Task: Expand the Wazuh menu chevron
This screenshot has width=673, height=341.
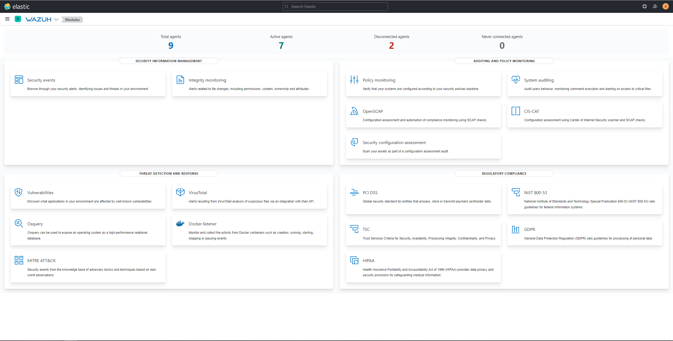Action: [56, 19]
